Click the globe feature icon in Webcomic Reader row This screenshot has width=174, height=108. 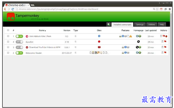click(126, 53)
